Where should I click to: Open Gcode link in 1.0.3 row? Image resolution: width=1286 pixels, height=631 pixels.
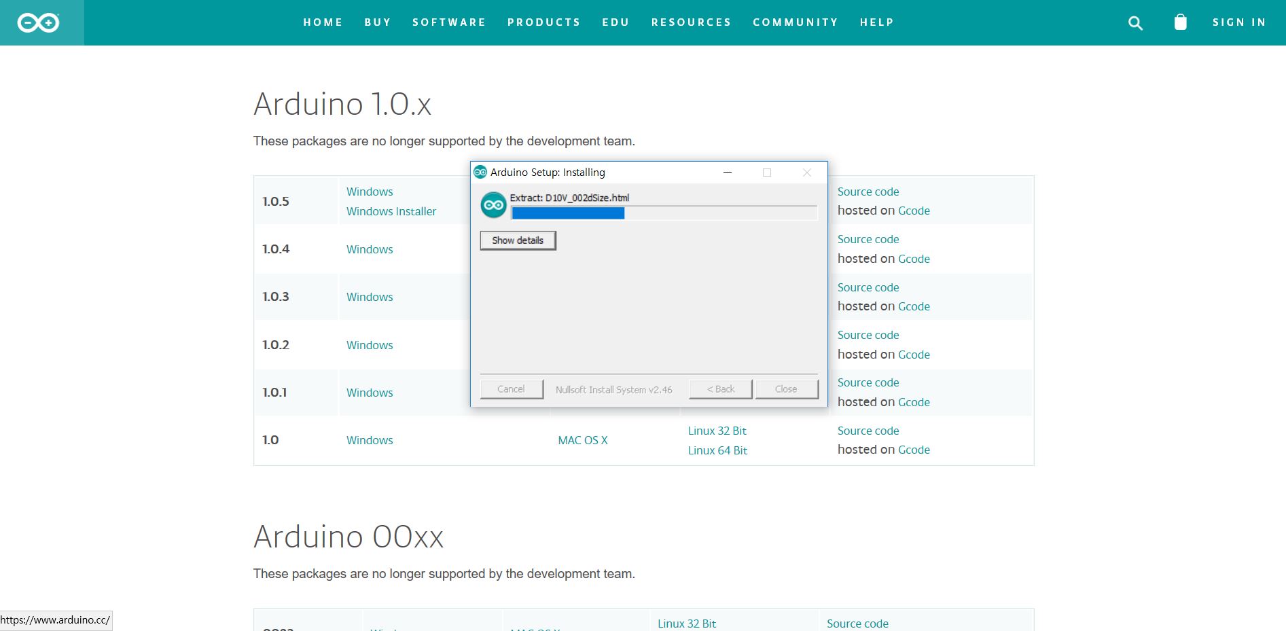pos(914,306)
